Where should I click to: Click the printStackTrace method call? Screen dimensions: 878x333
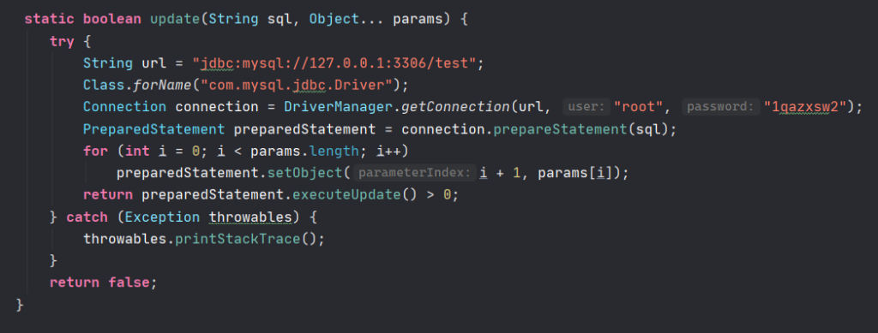tap(238, 239)
